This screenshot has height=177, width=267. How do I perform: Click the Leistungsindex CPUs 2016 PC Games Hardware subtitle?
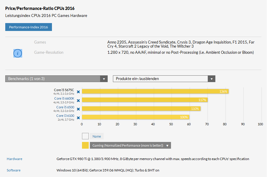46,15
